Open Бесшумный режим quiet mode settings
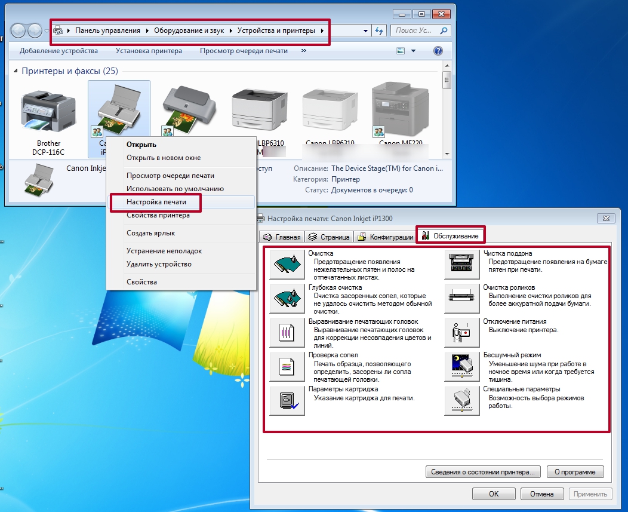Viewport: 628px width, 512px height. click(462, 367)
